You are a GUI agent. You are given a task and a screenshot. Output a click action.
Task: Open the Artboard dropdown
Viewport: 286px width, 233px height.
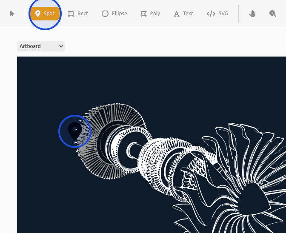(41, 46)
